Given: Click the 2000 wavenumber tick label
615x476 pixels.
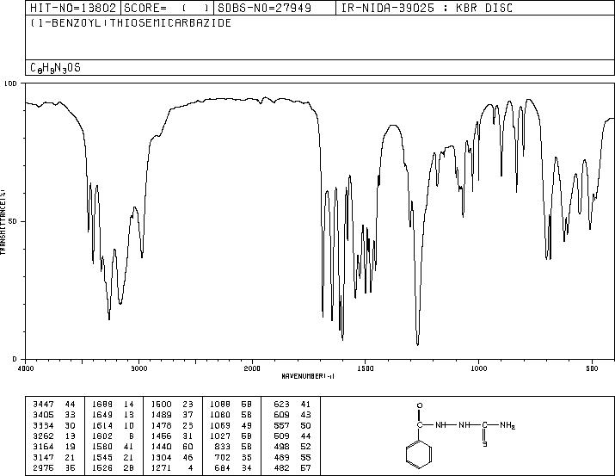Looking at the screenshot, I should (x=251, y=368).
